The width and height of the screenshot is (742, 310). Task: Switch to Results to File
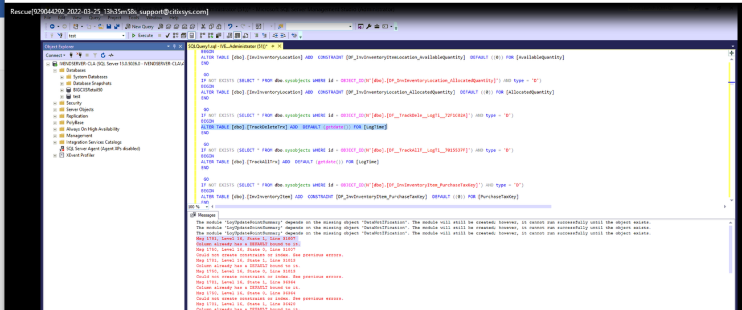pos(245,35)
